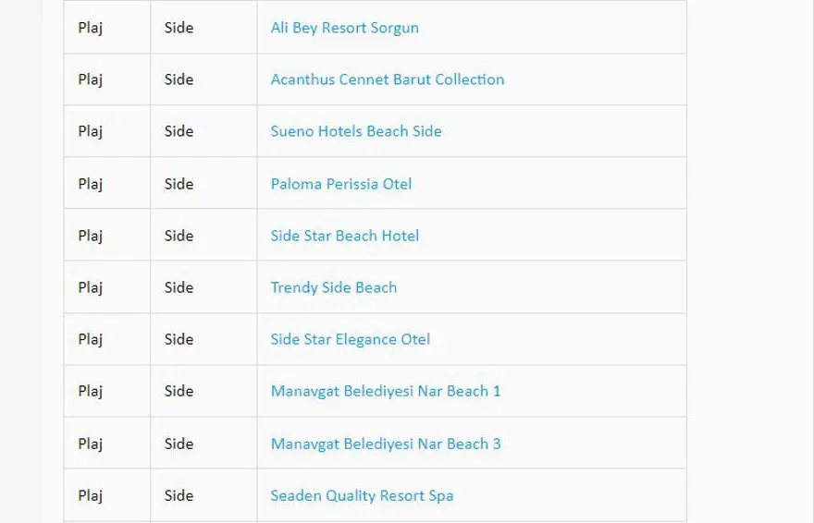The height and width of the screenshot is (523, 814).
Task: Click Side cell in Paloma Perissia Otel row
Action: [x=179, y=184]
